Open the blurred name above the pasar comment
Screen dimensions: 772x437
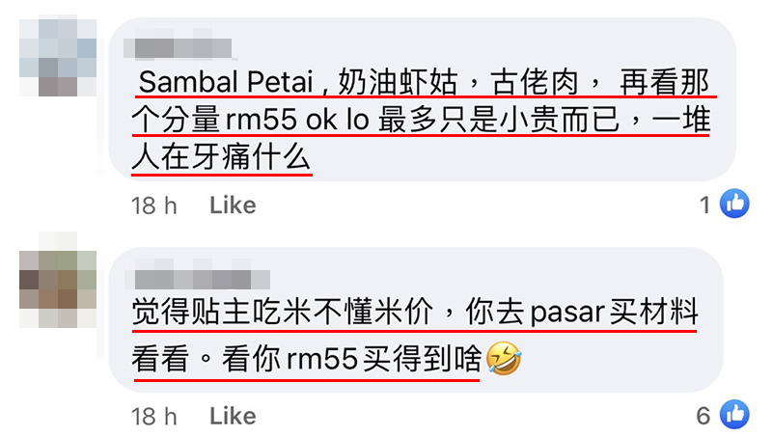coord(198,279)
